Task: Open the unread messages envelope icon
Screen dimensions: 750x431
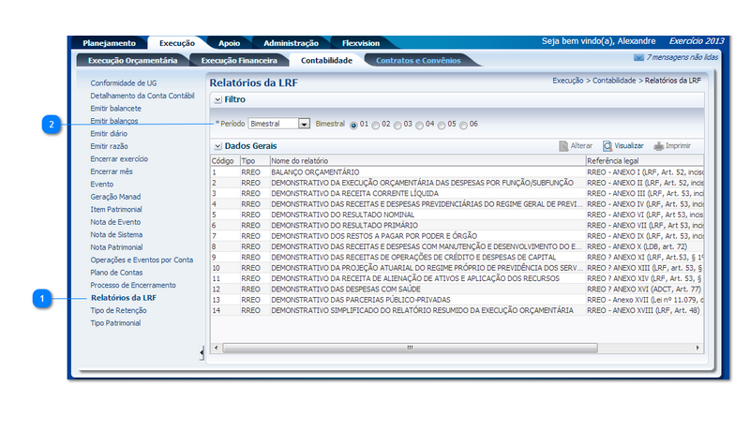Action: tap(638, 57)
